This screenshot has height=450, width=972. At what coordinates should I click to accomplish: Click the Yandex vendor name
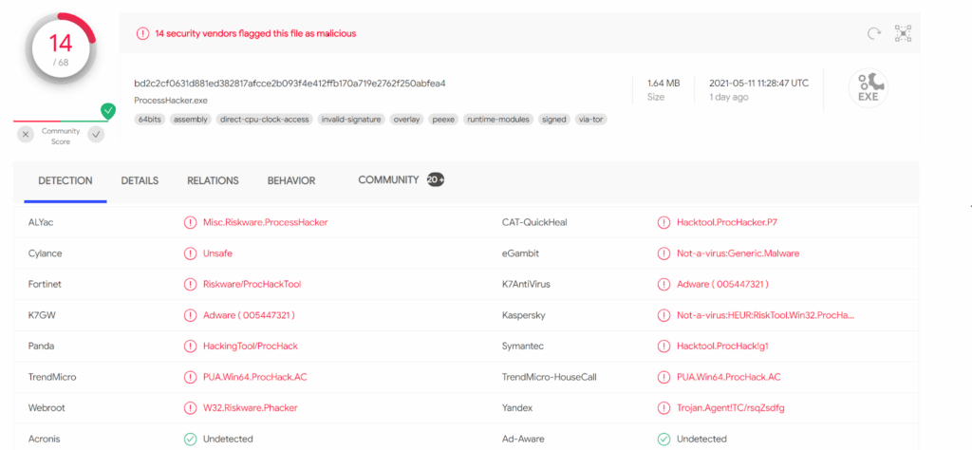coord(517,408)
